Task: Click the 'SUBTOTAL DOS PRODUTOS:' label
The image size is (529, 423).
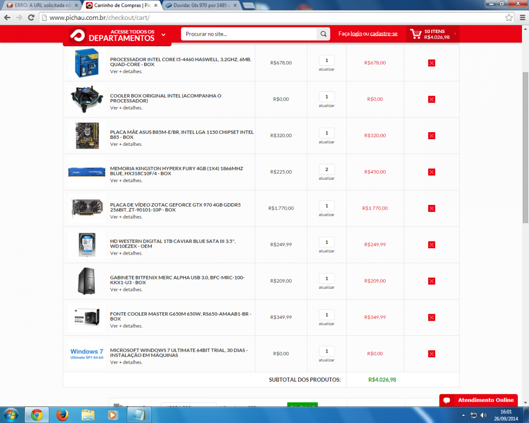Action: [305, 379]
